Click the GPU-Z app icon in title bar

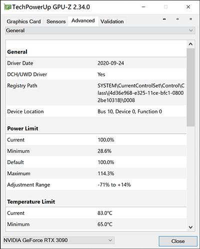coord(7,7)
